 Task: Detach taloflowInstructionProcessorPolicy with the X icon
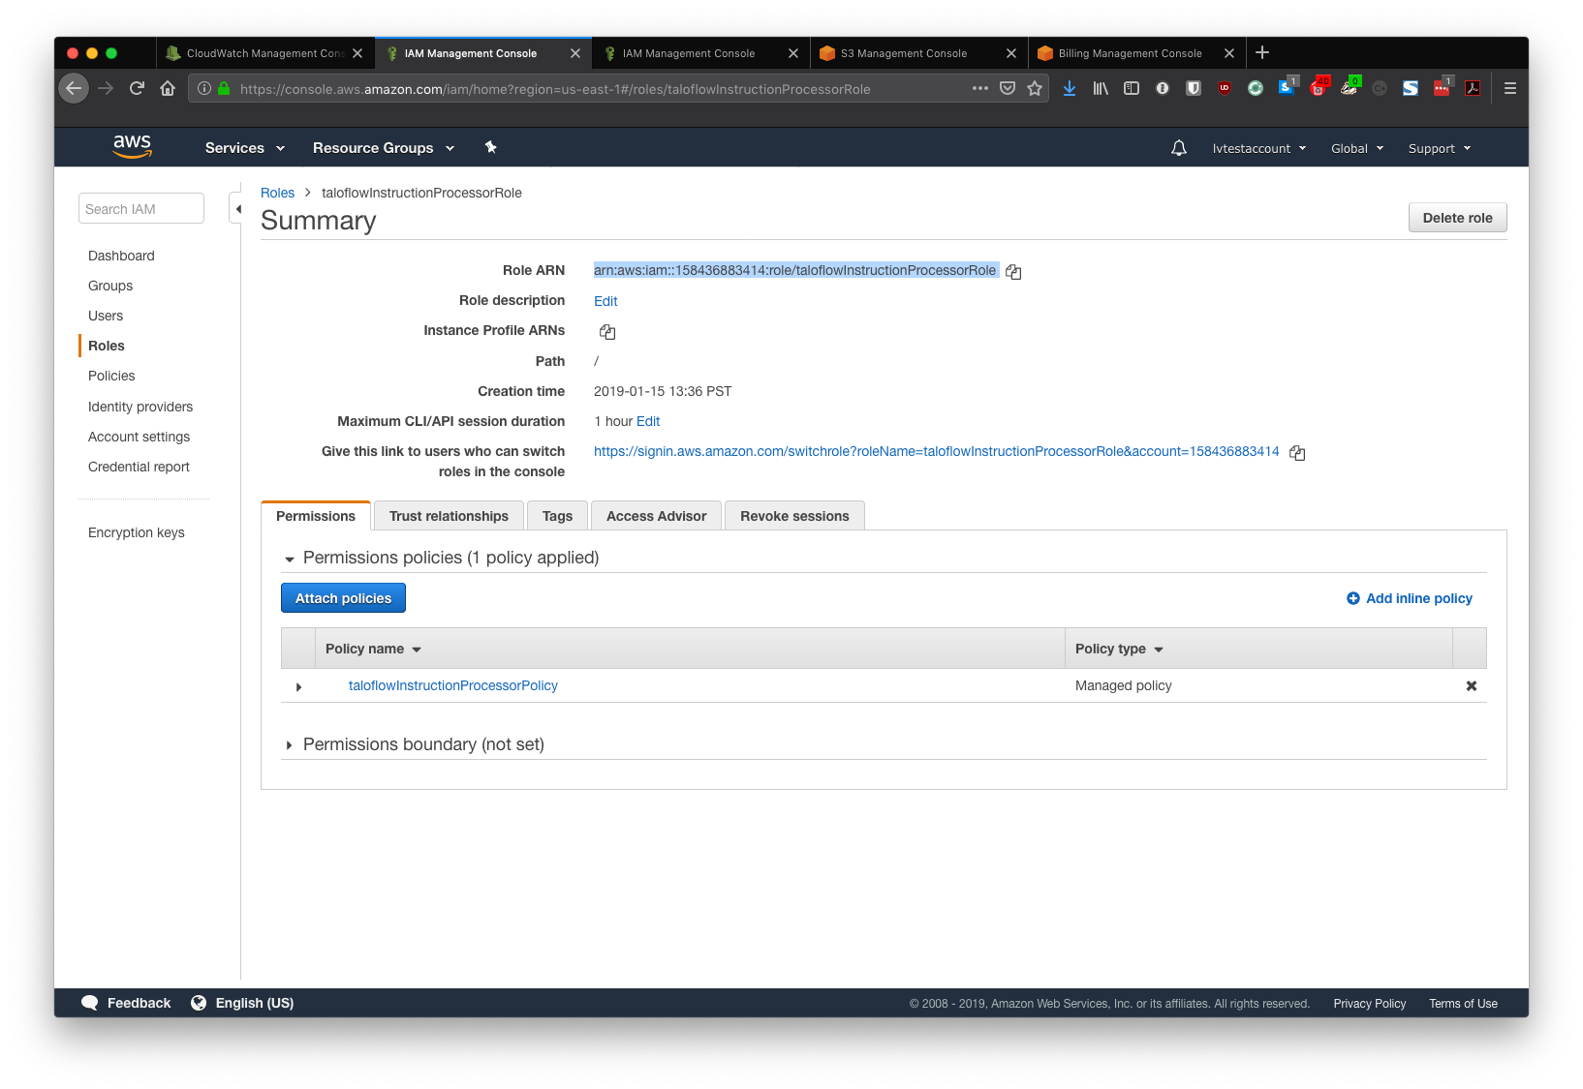tap(1471, 686)
